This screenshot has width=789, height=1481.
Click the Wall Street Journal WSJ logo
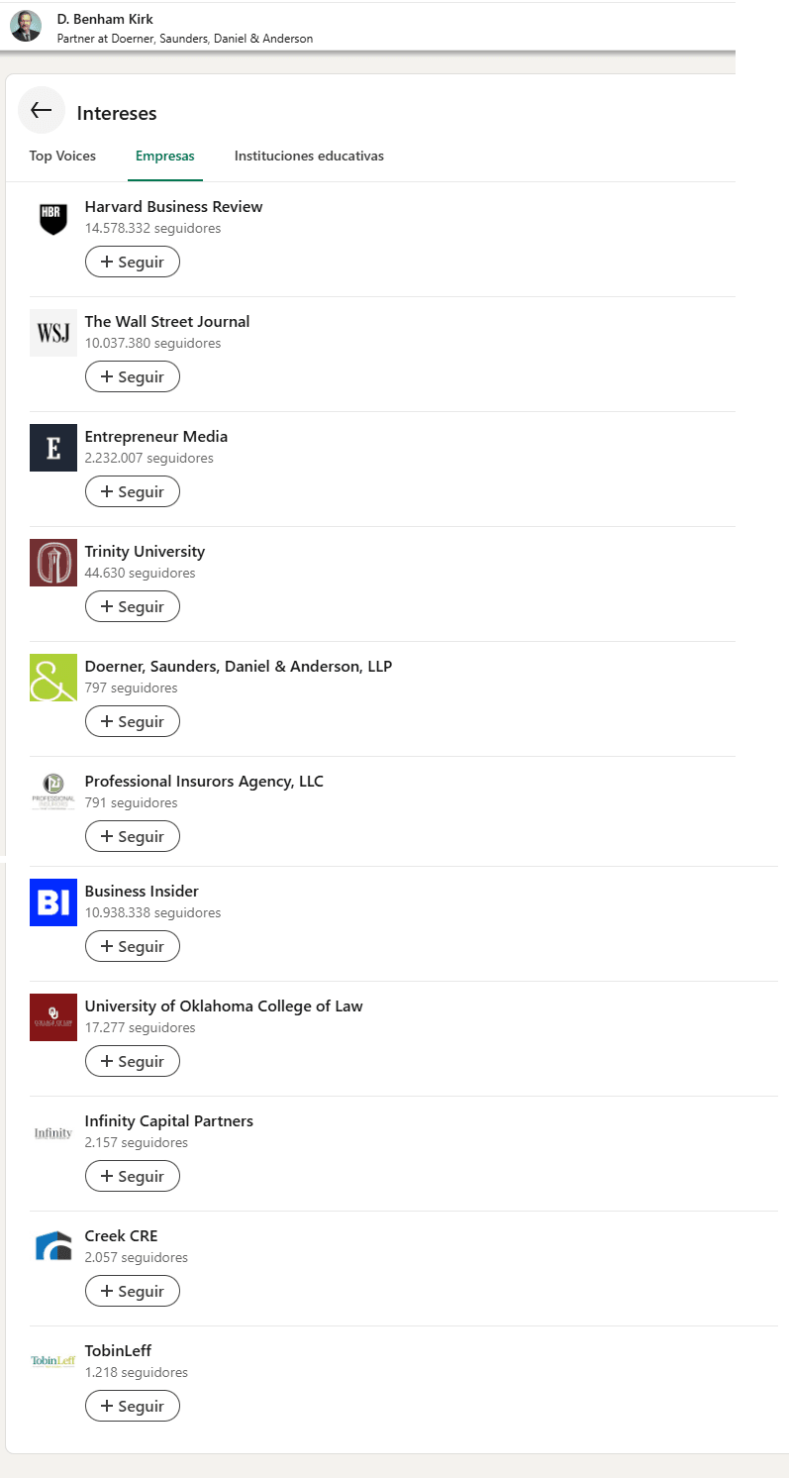[x=53, y=333]
